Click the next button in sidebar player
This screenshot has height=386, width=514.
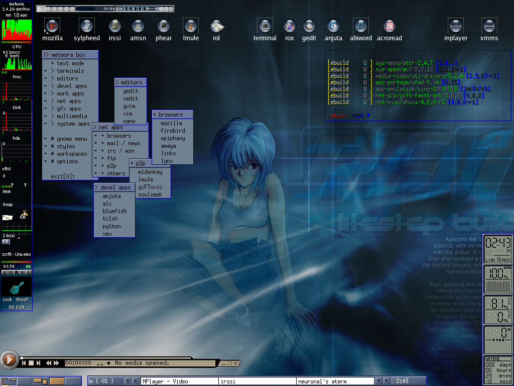coord(22,272)
